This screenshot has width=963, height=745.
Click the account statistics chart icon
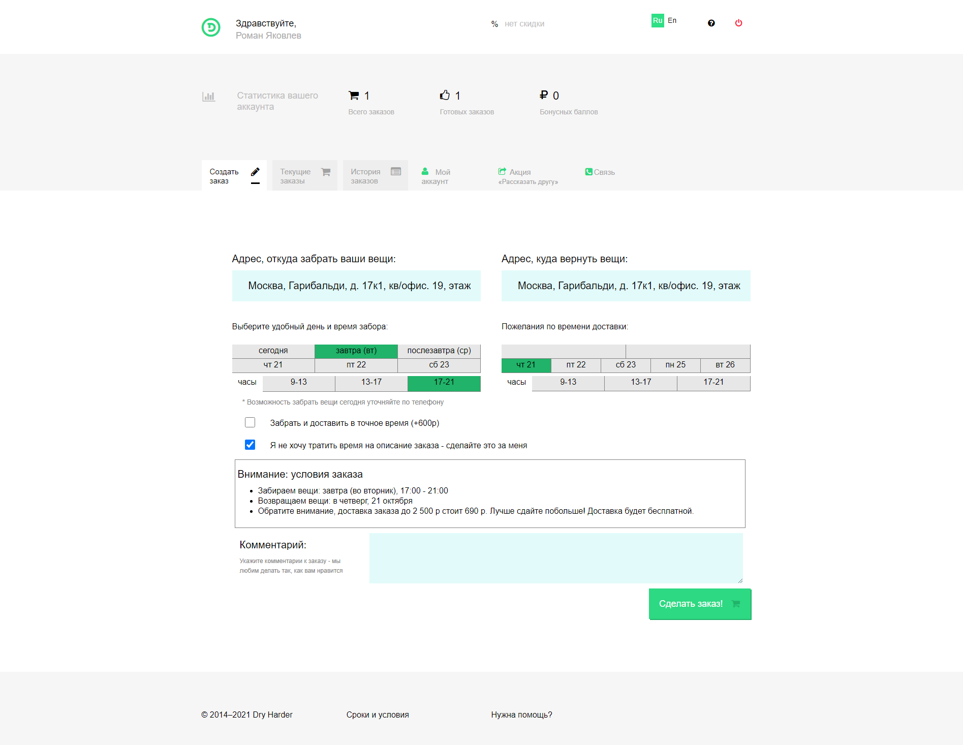[208, 96]
